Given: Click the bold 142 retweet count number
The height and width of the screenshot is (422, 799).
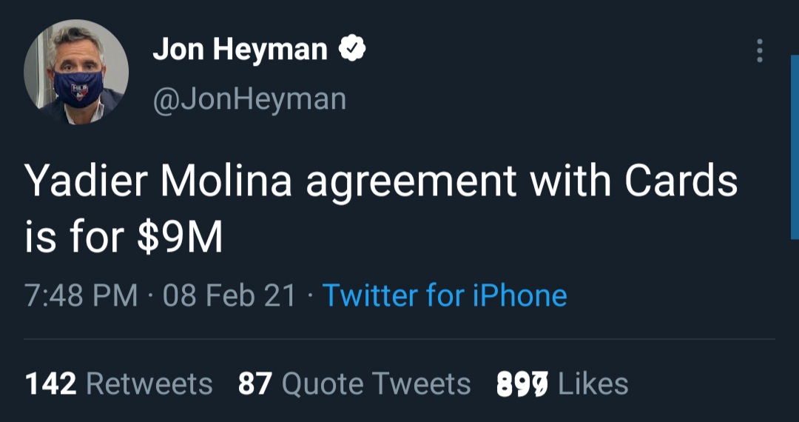Looking at the screenshot, I should (51, 384).
